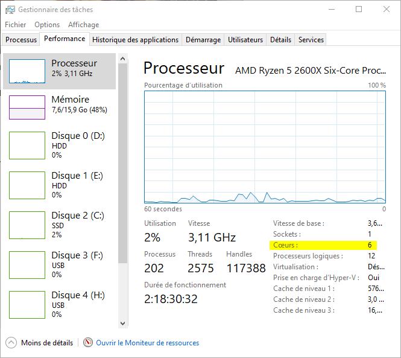Switch to the Démarrage tab
This screenshot has width=401, height=358.
pos(203,40)
